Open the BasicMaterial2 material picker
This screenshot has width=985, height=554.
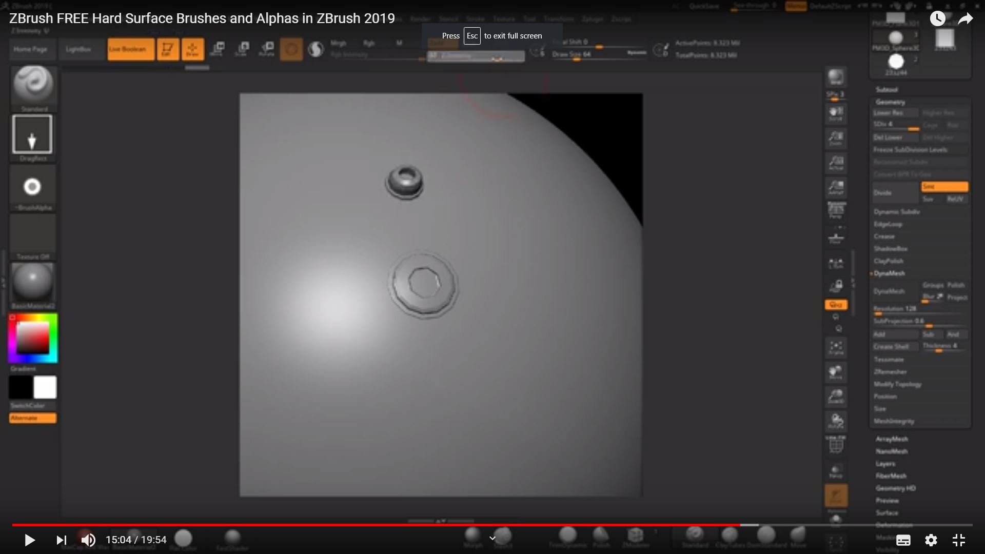(33, 283)
